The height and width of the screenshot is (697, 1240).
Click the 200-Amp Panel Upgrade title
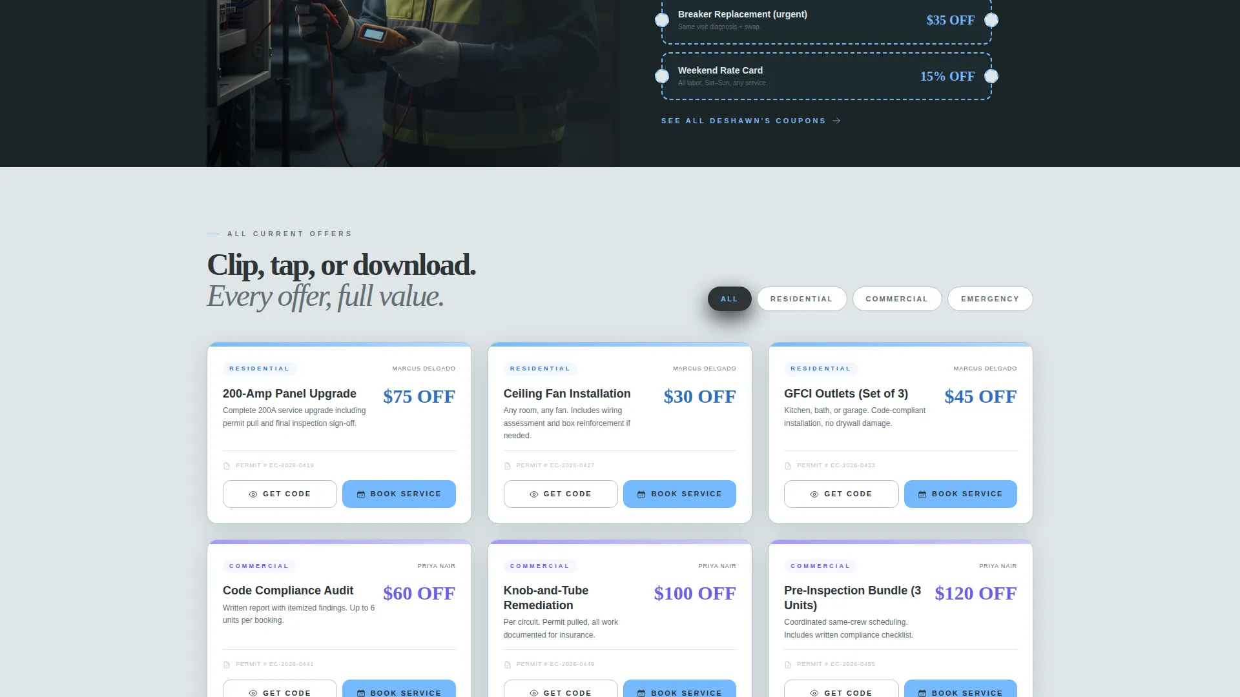click(289, 394)
